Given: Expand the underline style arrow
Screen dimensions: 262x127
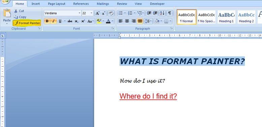Looking at the screenshot, I should pos(65,21).
